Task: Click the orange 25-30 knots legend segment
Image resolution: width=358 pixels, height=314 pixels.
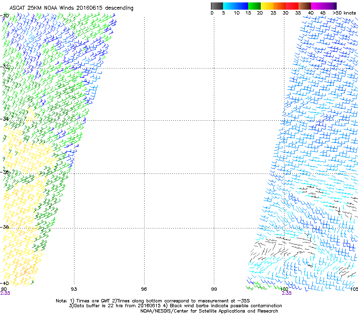Action: (280, 6)
